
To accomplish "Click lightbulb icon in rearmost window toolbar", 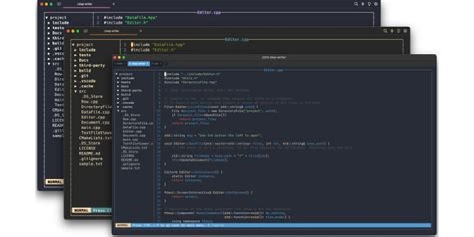I will 369,4.
